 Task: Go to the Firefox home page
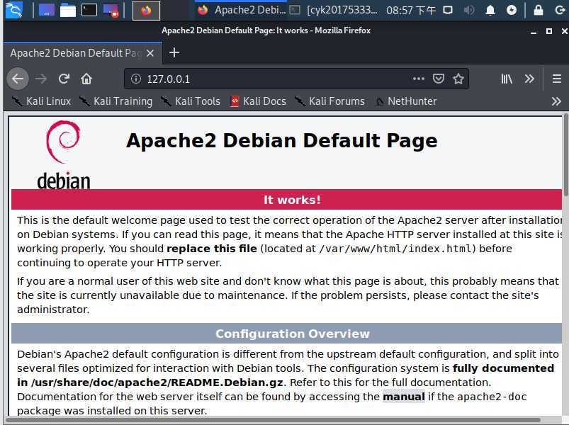pyautogui.click(x=86, y=79)
